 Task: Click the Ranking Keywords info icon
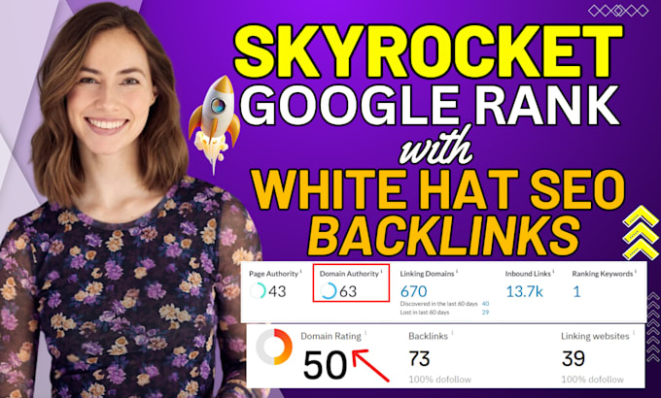coord(636,273)
